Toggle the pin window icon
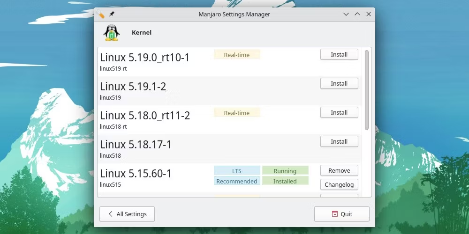469x234 pixels. pos(112,14)
